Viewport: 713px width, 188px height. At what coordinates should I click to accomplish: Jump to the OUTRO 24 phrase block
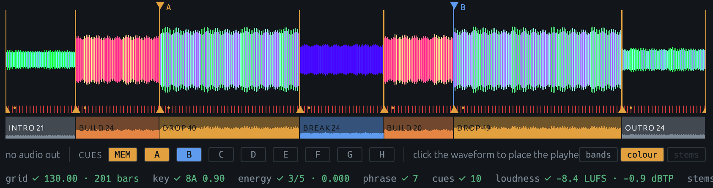pyautogui.click(x=664, y=128)
